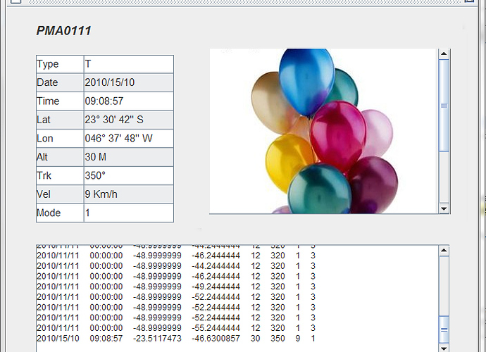Viewport: 486px width, 352px height.
Task: Click the Vel value '9 Km/h'
Action: [x=129, y=194]
